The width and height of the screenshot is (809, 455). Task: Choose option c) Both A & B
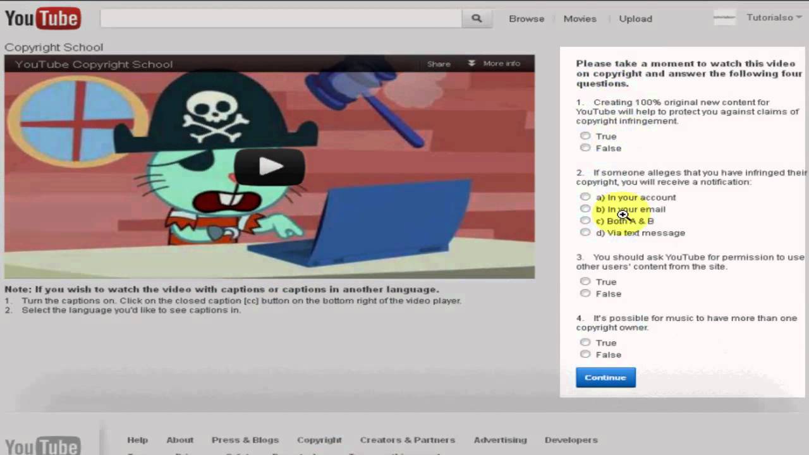pos(585,221)
